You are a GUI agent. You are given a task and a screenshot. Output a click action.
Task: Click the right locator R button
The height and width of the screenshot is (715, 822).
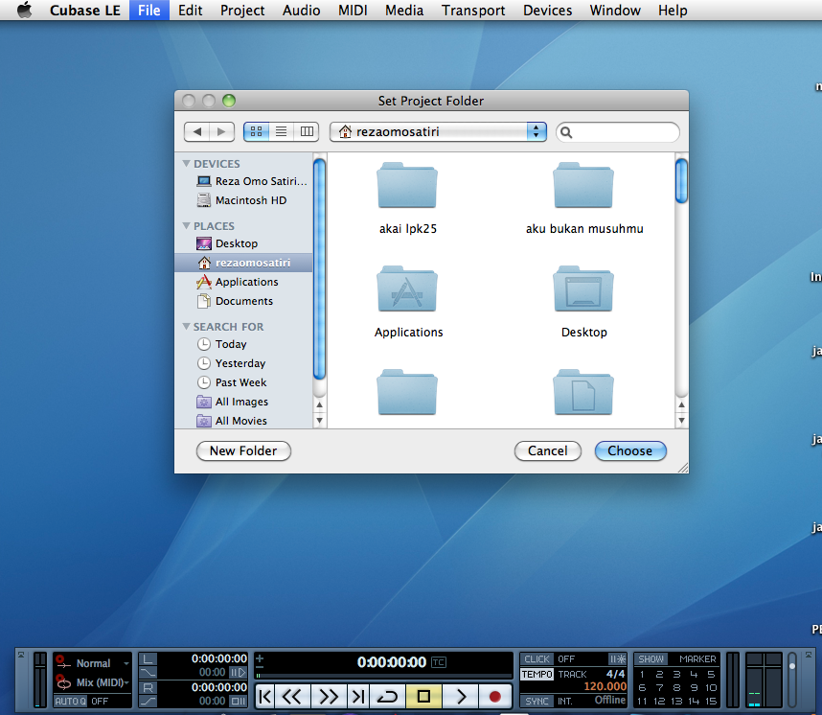pos(148,687)
